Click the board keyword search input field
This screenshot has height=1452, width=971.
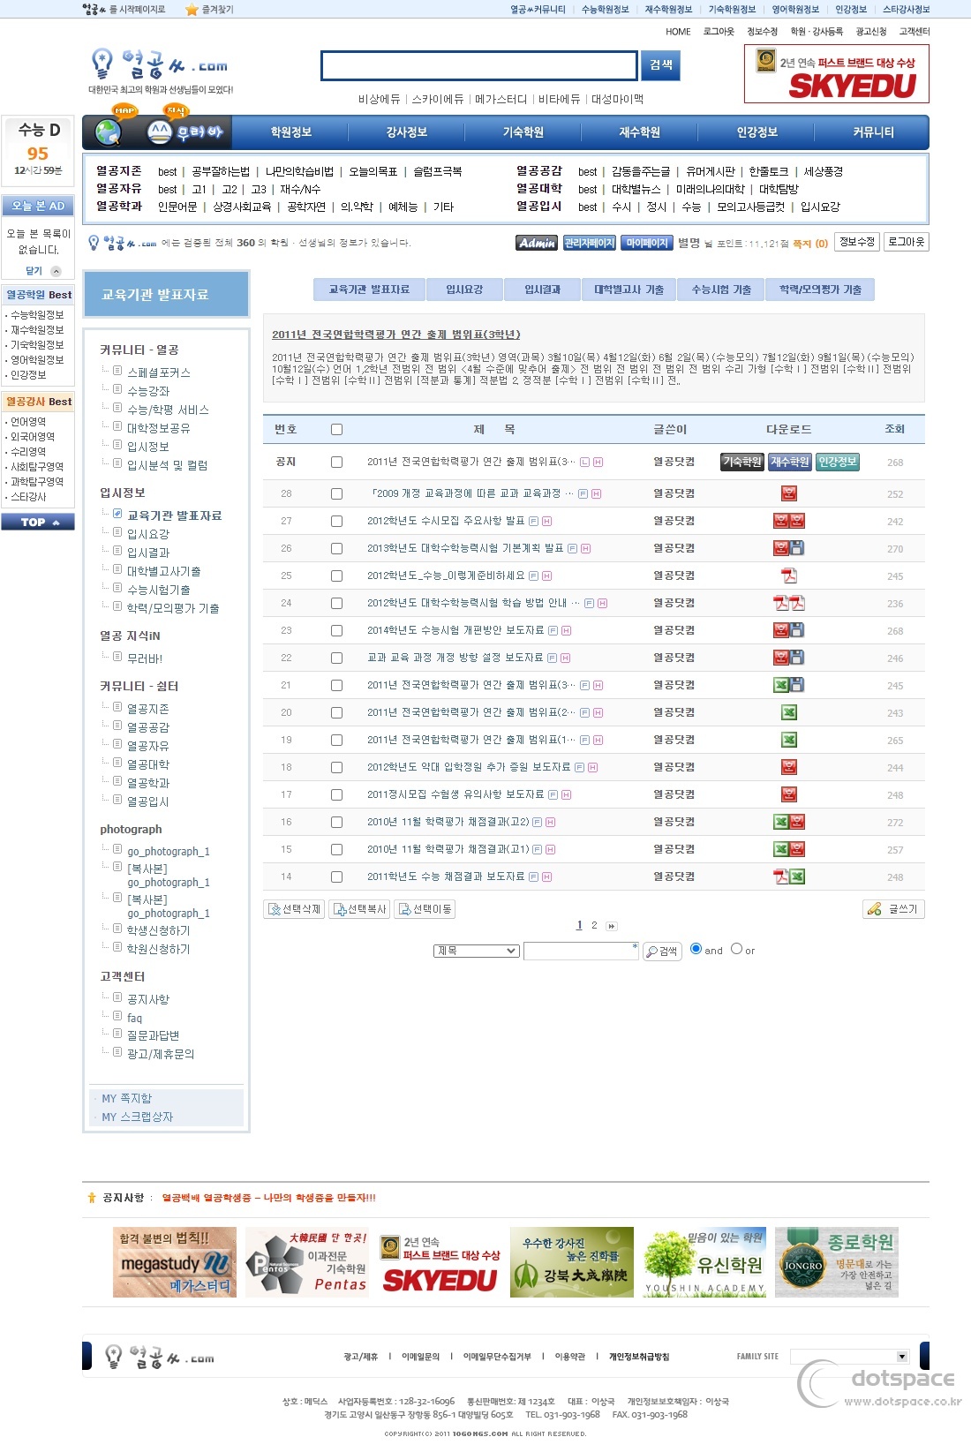(x=581, y=951)
